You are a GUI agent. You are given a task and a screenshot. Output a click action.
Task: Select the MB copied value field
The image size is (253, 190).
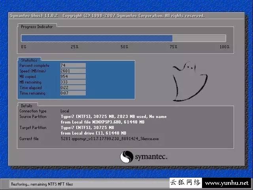coord(73,76)
